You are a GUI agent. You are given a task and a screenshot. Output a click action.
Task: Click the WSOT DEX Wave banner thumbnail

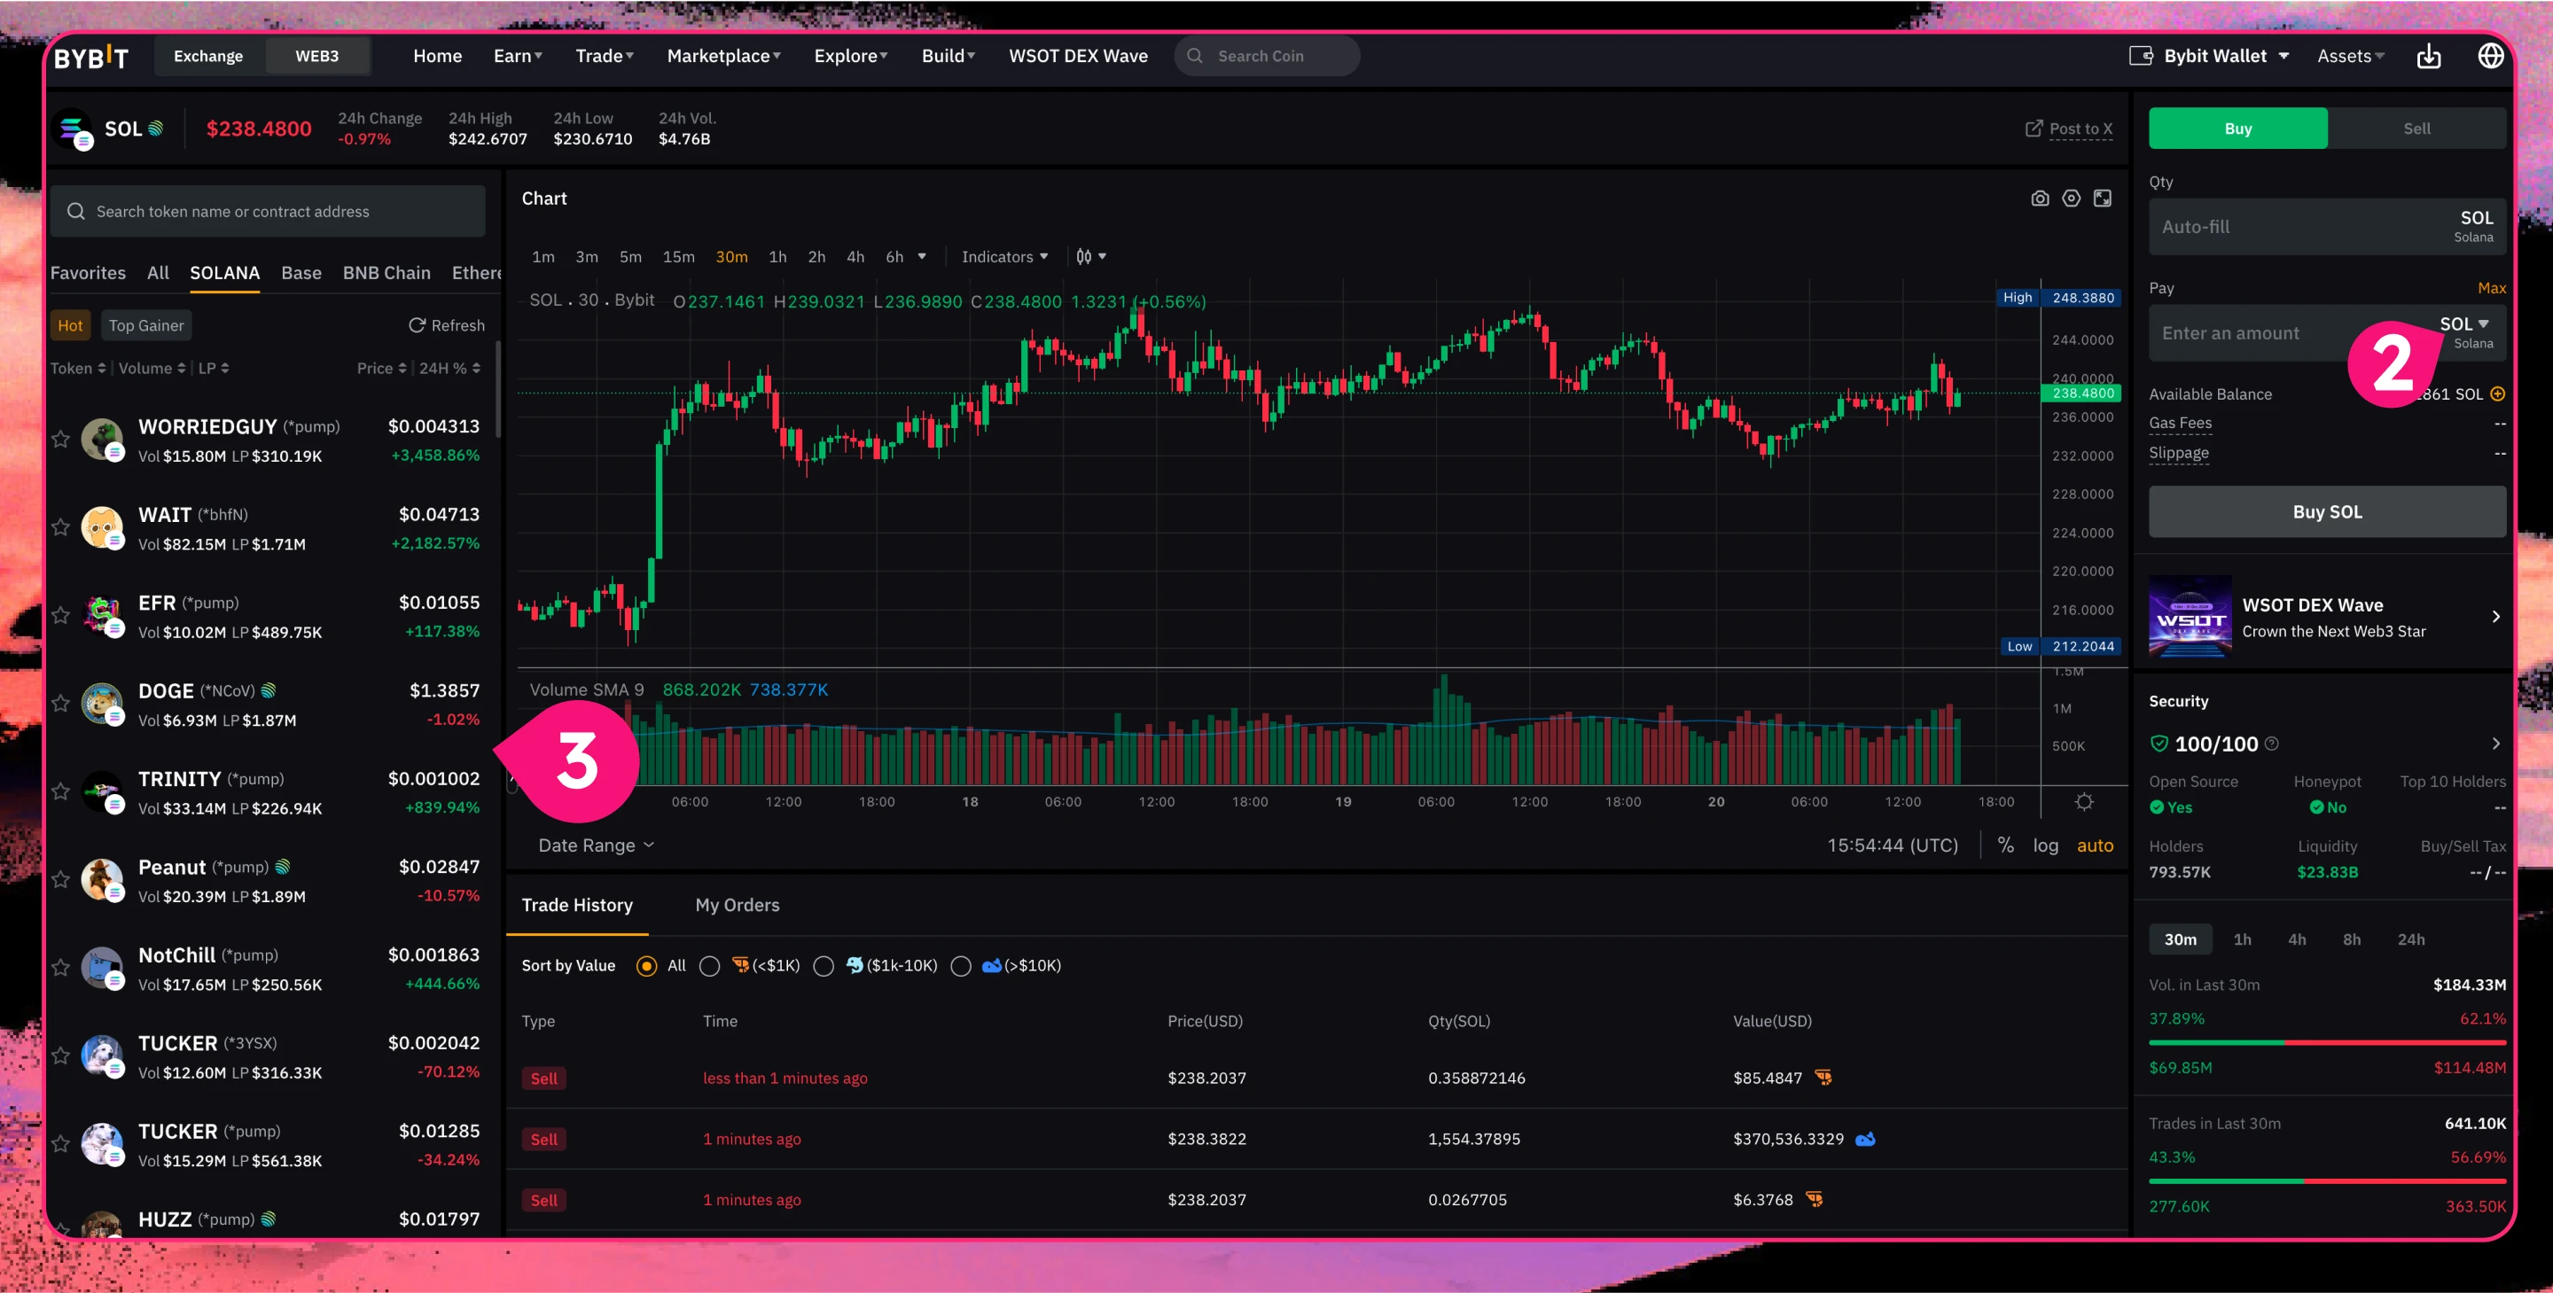coord(2190,616)
